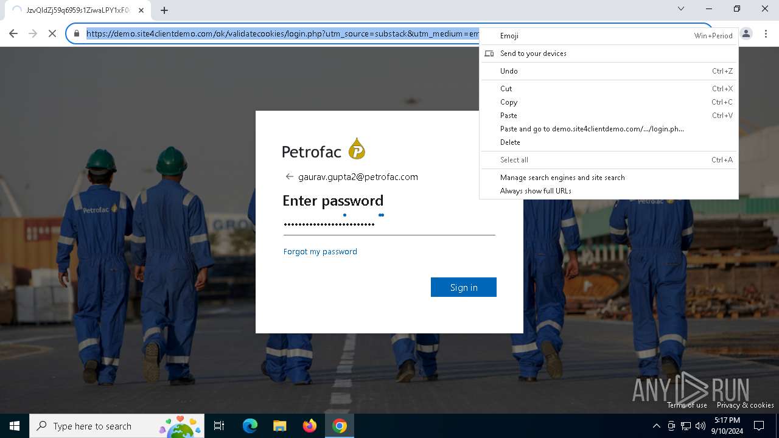Open Task View on the taskbar
Image resolution: width=779 pixels, height=438 pixels.
(x=219, y=426)
